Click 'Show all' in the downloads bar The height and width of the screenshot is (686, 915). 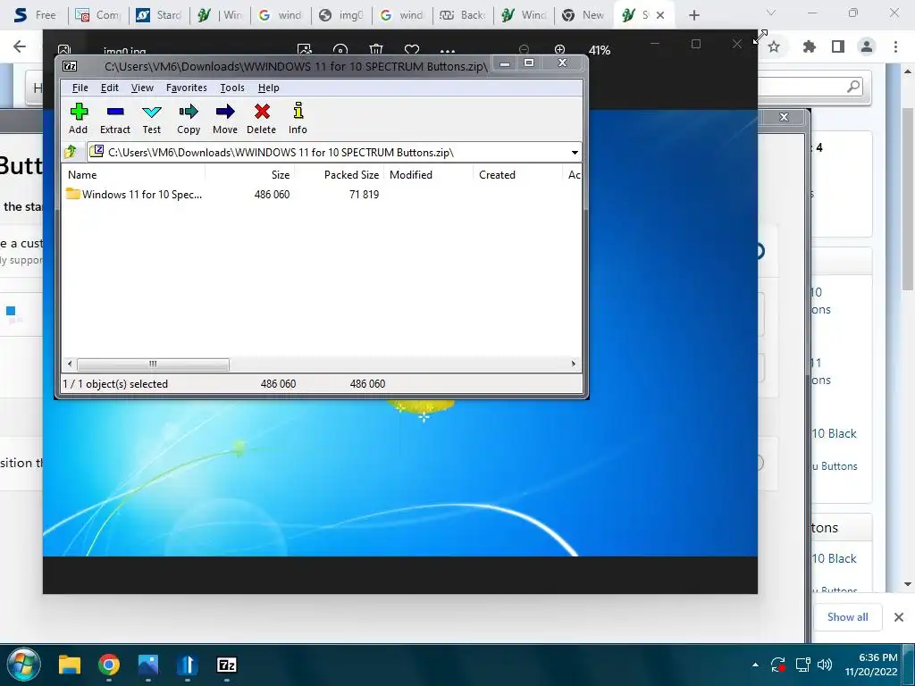click(847, 616)
